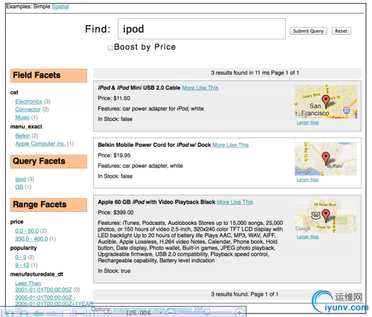
Task: Select popularity range 0 - 3
Action: coord(21,257)
